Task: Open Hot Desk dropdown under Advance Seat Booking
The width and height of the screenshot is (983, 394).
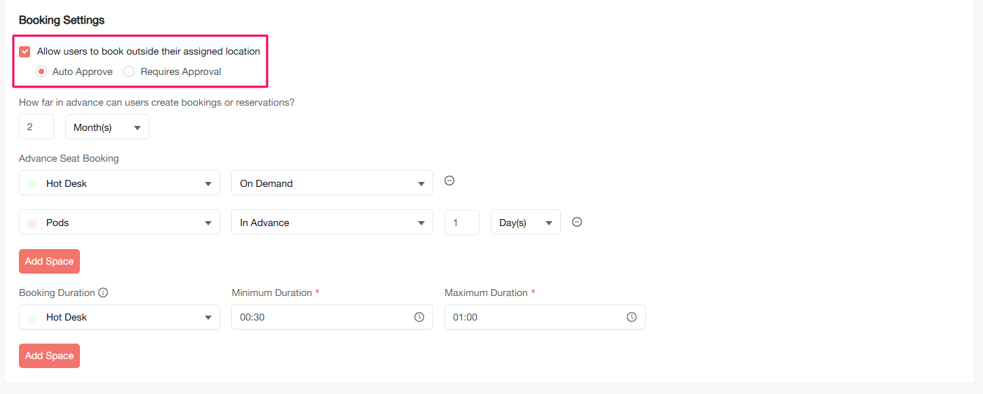Action: 119,183
